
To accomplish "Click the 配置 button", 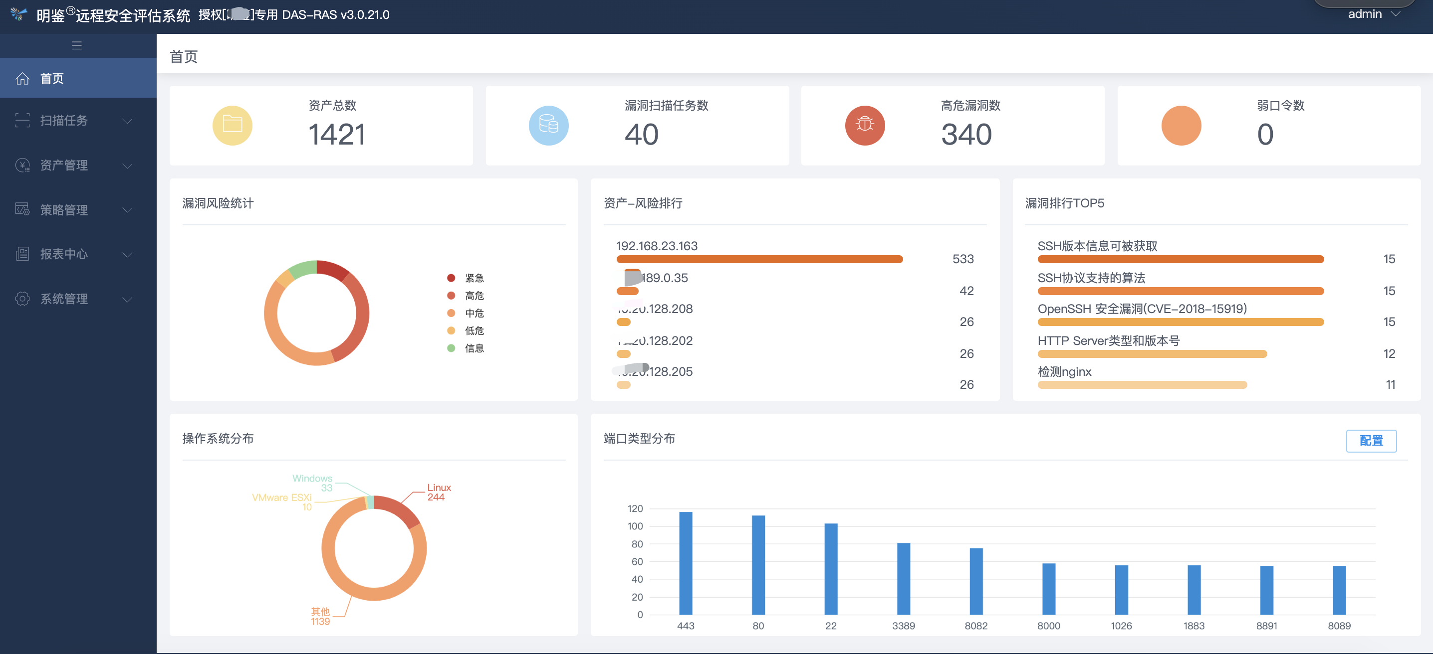I will pyautogui.click(x=1371, y=441).
